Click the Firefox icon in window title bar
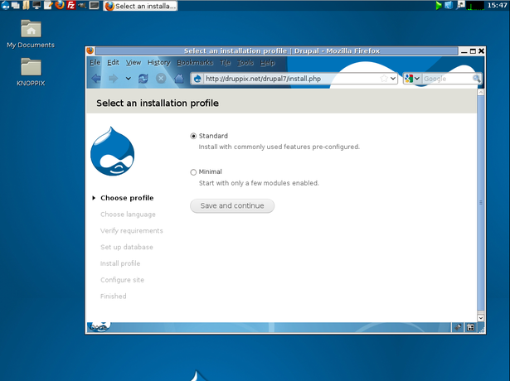The width and height of the screenshot is (510, 381). tap(90, 51)
